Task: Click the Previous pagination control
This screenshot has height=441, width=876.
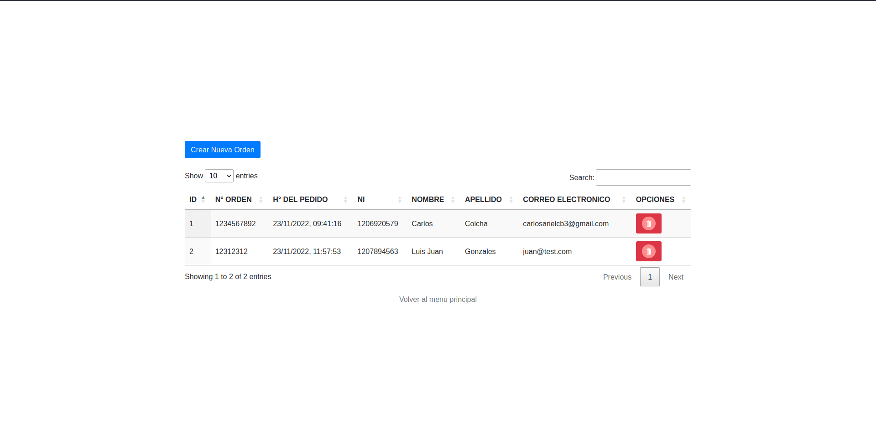Action: [617, 277]
